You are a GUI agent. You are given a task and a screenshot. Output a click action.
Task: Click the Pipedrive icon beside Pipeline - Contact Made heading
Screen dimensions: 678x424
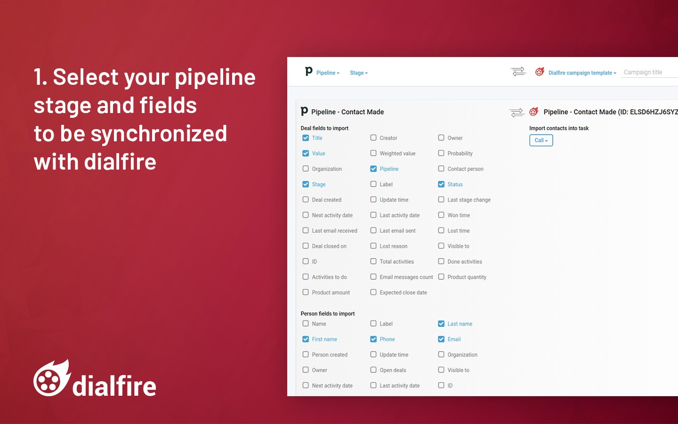(304, 111)
